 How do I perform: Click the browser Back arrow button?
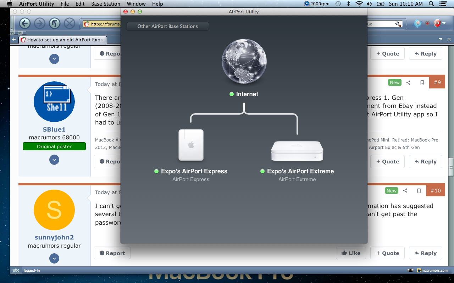pyautogui.click(x=24, y=24)
